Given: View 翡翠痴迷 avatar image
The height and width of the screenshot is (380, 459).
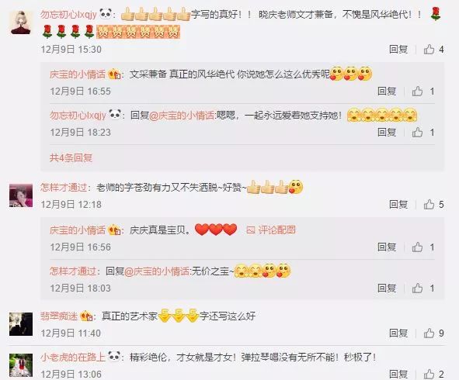Looking at the screenshot, I should click(21, 324).
